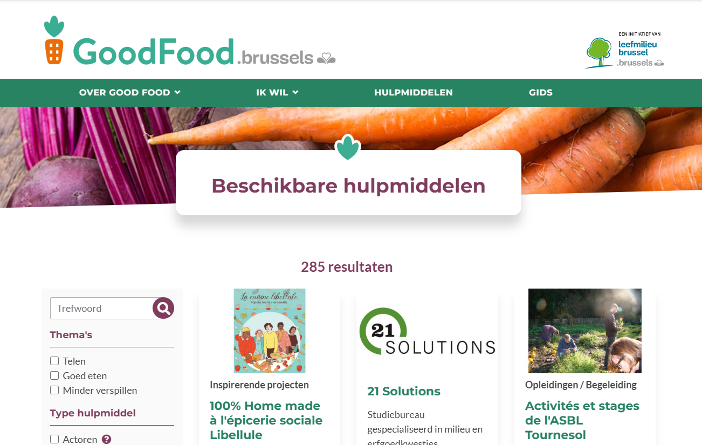The height and width of the screenshot is (445, 702).
Task: Open the Tournesol garden photo thumbnail
Action: click(x=585, y=331)
